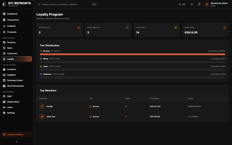The image size is (232, 145).
Task: Go to the Purchase Orders menu item
Action: coord(17,80)
